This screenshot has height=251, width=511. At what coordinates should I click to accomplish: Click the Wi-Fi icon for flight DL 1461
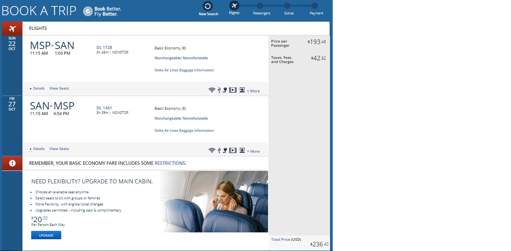click(212, 150)
